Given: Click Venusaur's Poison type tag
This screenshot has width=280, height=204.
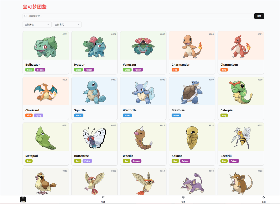Looking at the screenshot, I should point(138,70).
